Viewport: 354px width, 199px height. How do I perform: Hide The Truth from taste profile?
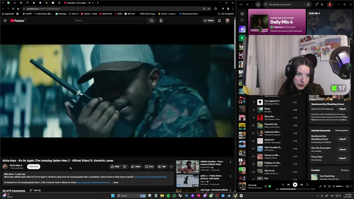(266, 186)
